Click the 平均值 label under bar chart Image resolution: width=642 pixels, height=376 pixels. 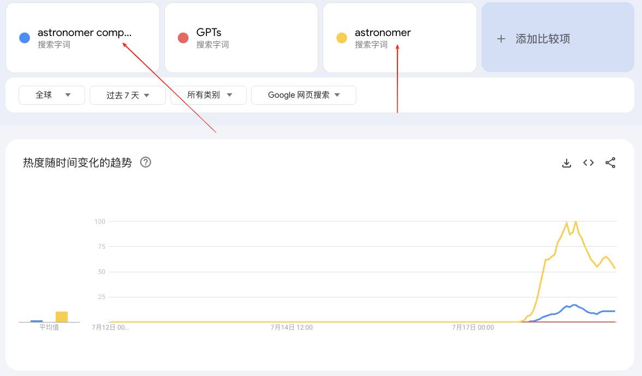(x=49, y=327)
